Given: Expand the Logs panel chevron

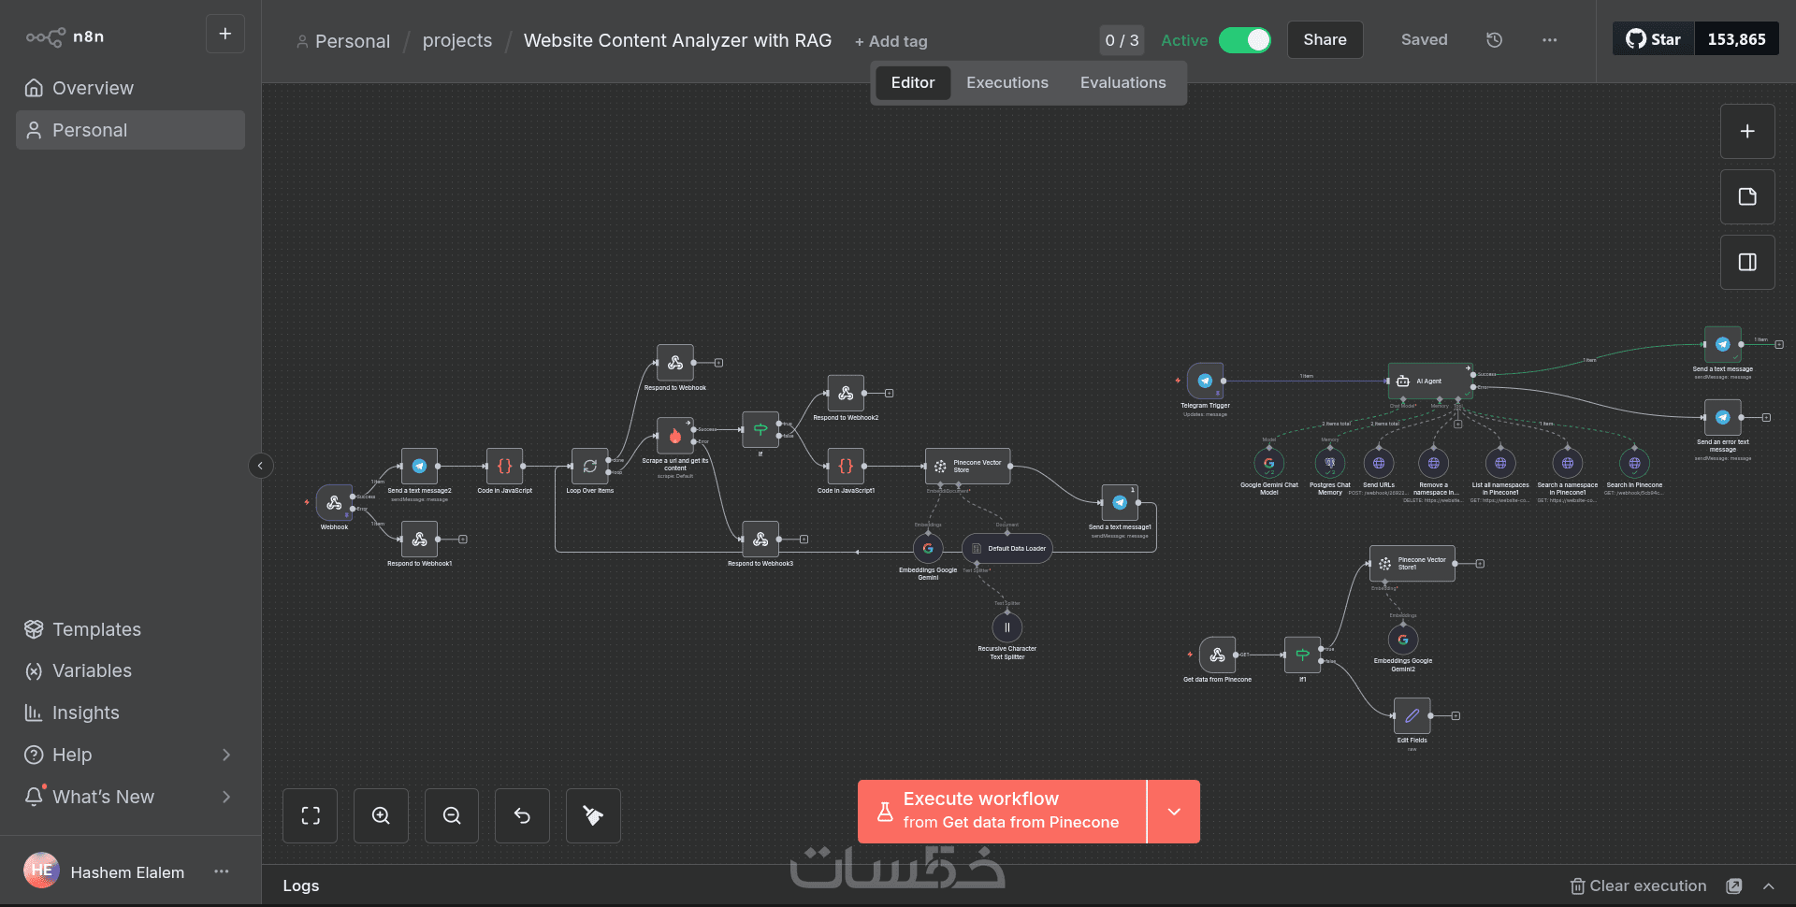Looking at the screenshot, I should tap(1769, 886).
